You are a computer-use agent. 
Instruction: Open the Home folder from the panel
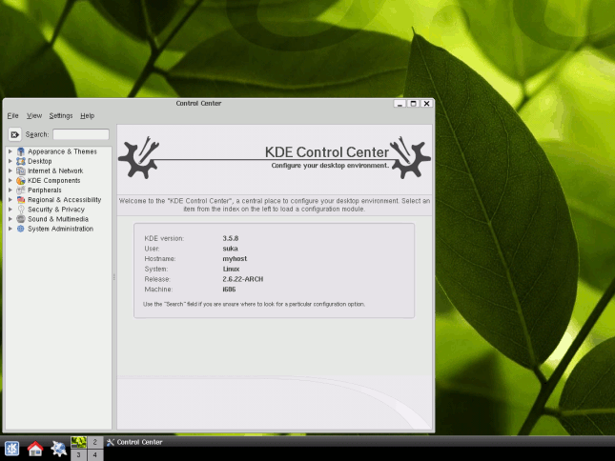35,449
